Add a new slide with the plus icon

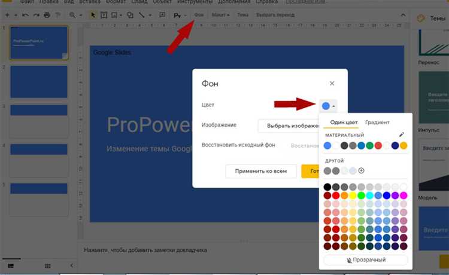(7, 15)
